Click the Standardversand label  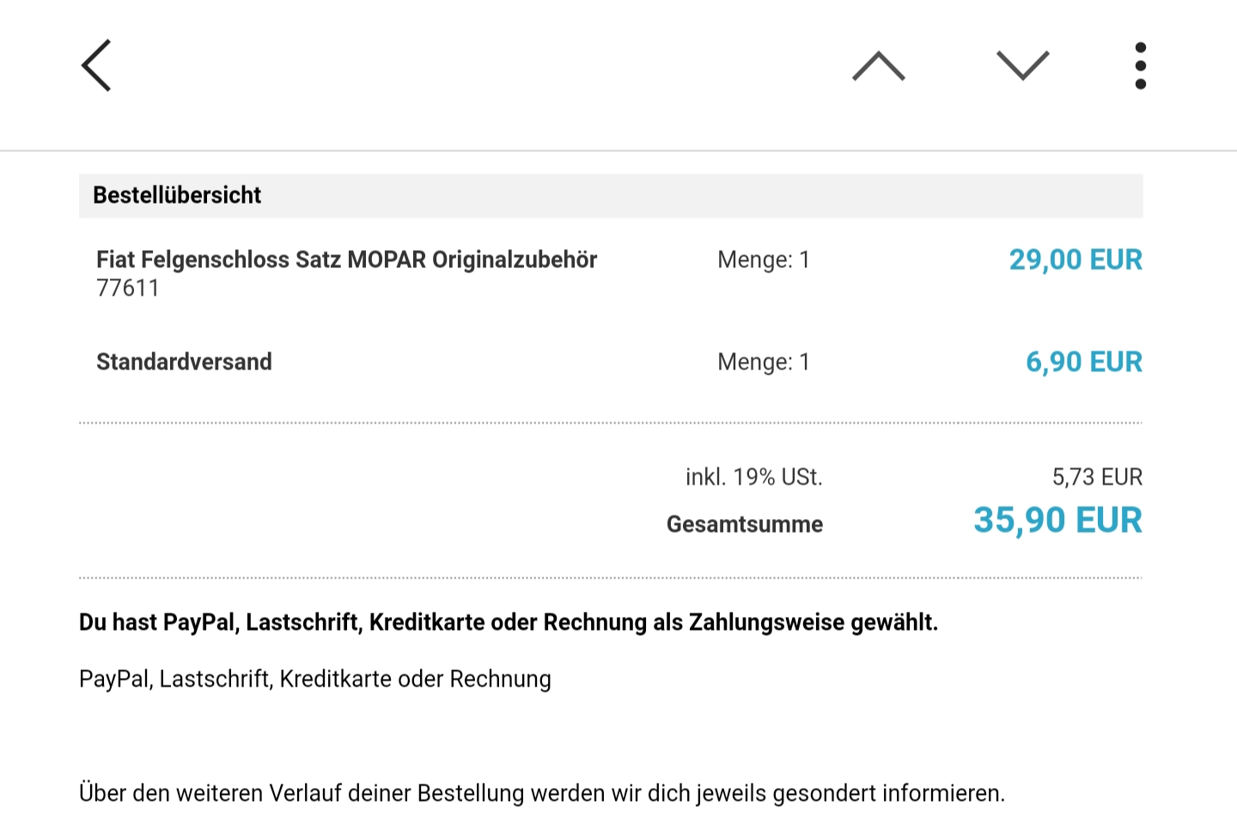tap(184, 362)
